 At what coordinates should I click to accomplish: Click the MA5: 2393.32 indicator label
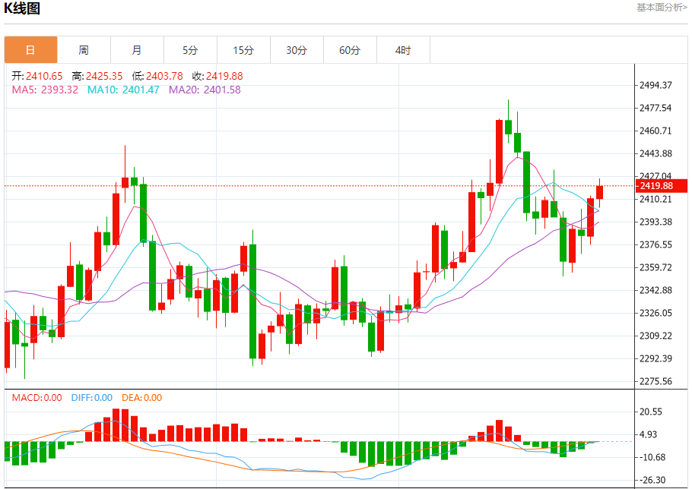pyautogui.click(x=45, y=90)
